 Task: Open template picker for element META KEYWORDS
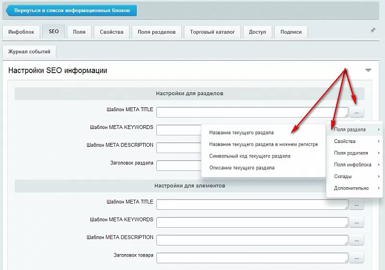357,222
